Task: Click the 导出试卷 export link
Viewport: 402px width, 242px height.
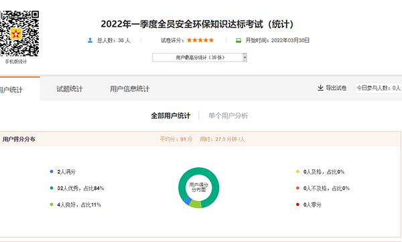Action: pyautogui.click(x=336, y=88)
